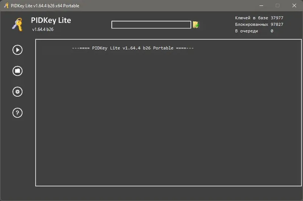
Task: Focus the product key input field
Action: pos(151,25)
